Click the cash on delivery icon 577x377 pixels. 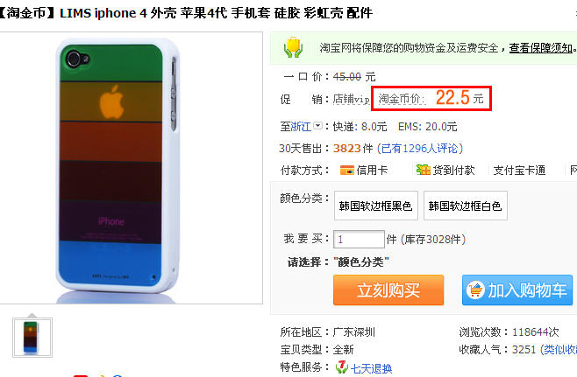(x=424, y=170)
